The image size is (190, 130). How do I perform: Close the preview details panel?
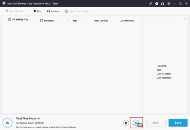pos(184,19)
